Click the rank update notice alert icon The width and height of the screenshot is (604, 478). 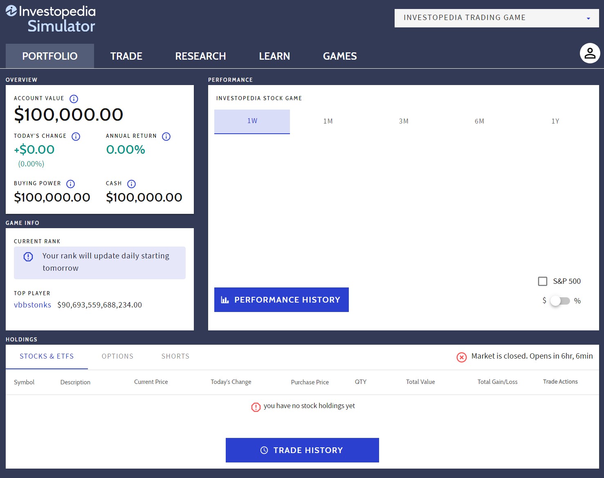point(28,256)
